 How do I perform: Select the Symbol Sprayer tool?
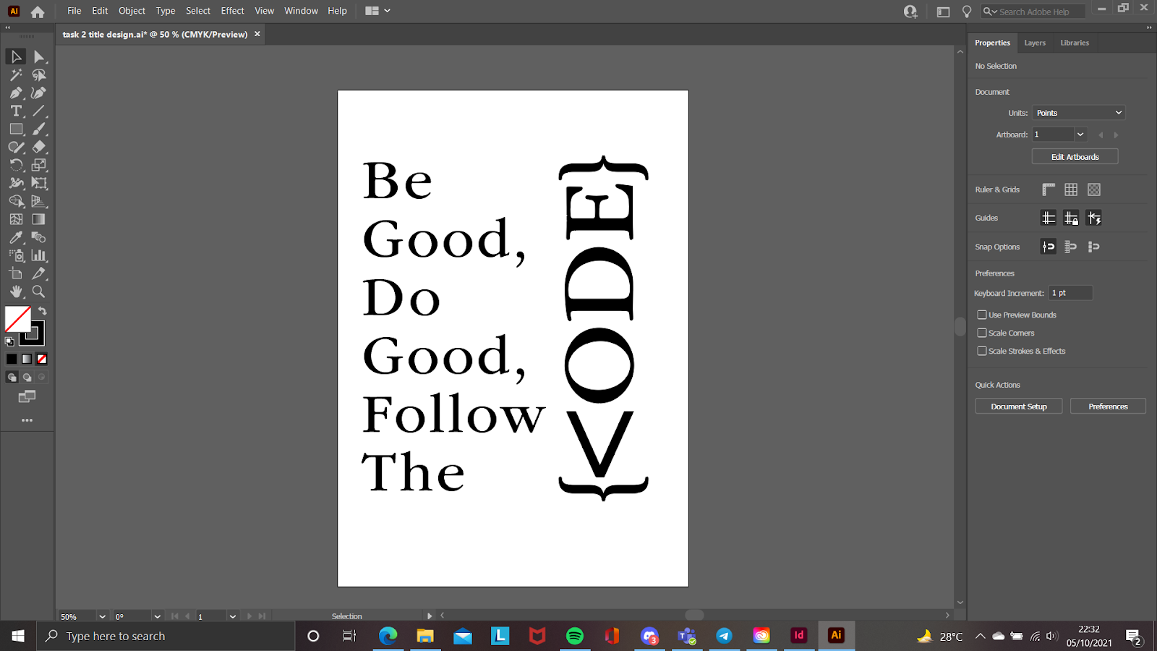click(x=16, y=255)
